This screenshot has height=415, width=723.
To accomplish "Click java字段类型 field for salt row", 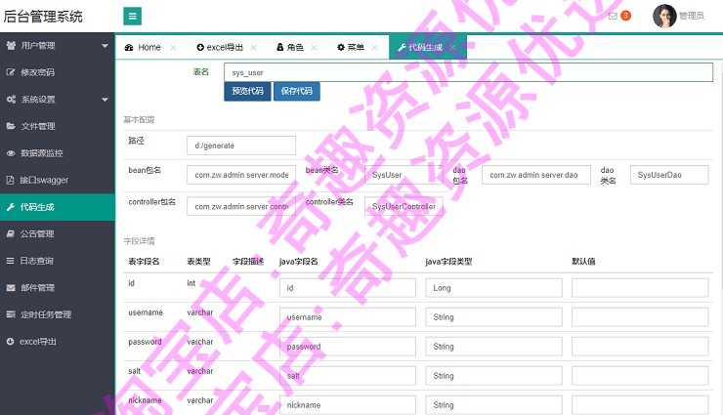I will 493,376.
